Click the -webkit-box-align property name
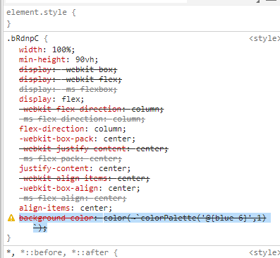 point(59,188)
